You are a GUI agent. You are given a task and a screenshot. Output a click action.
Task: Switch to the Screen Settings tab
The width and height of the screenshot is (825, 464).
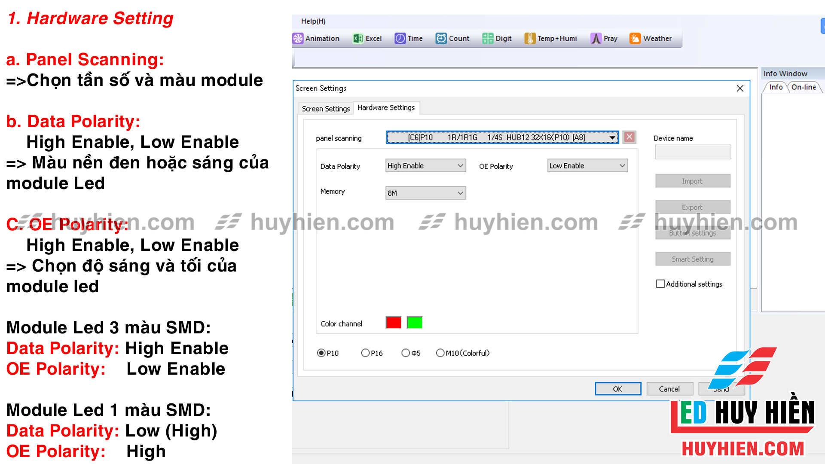(x=326, y=109)
